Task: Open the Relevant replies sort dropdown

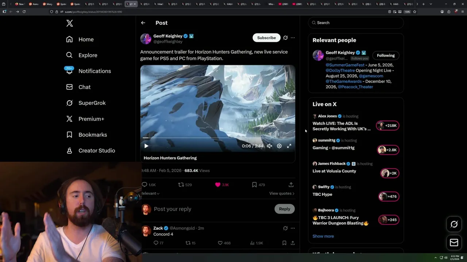Action: (150, 193)
